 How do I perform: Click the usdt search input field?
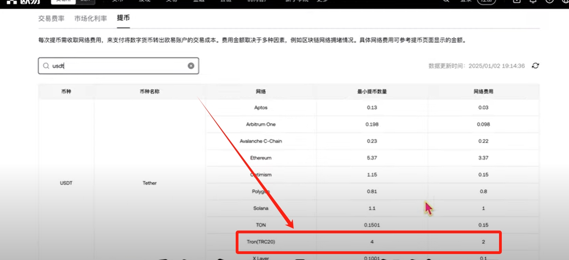coord(118,66)
